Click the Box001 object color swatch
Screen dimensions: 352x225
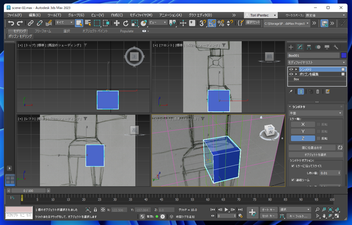[344, 55]
